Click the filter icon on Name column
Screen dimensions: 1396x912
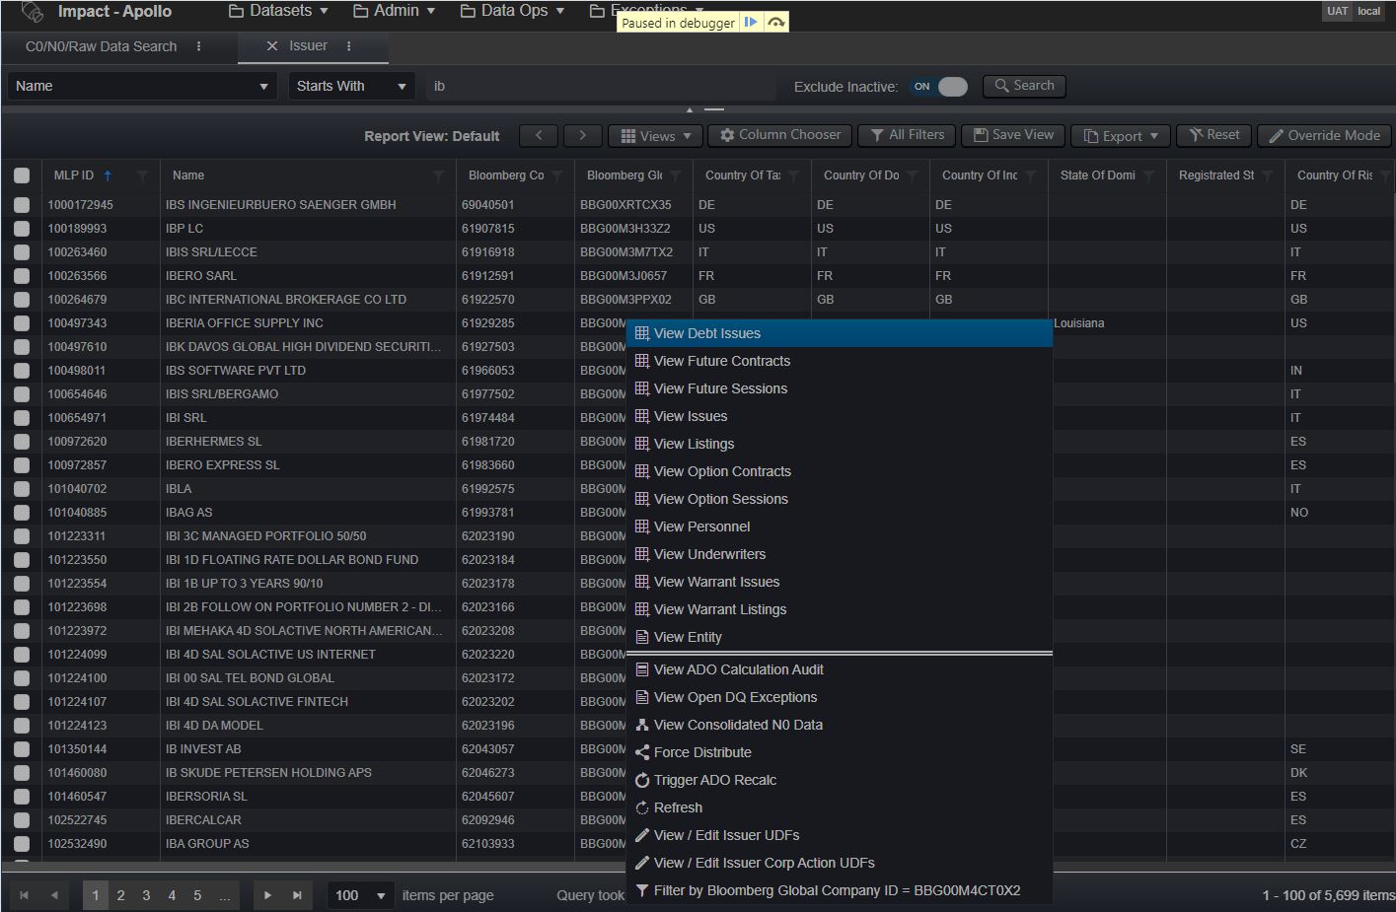pyautogui.click(x=439, y=175)
